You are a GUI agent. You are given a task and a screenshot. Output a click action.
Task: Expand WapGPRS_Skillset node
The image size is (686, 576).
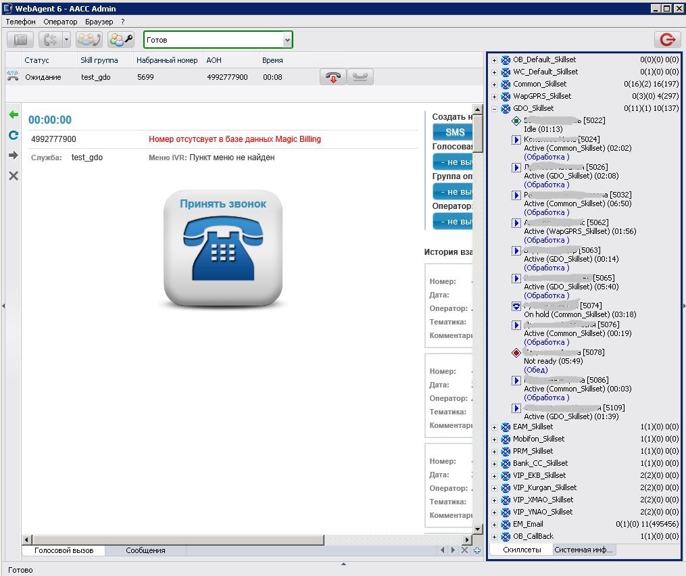click(494, 97)
